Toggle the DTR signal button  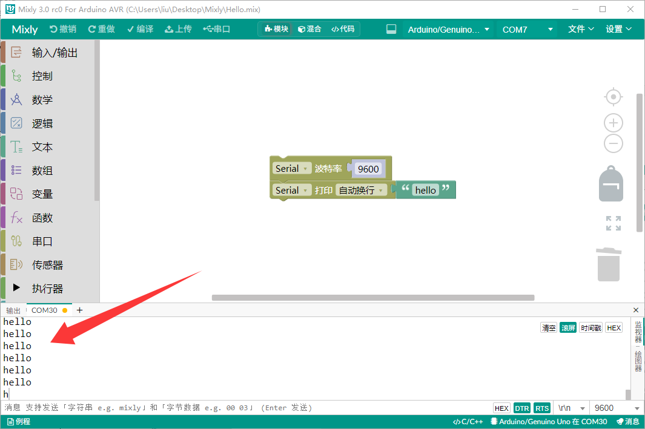(522, 408)
